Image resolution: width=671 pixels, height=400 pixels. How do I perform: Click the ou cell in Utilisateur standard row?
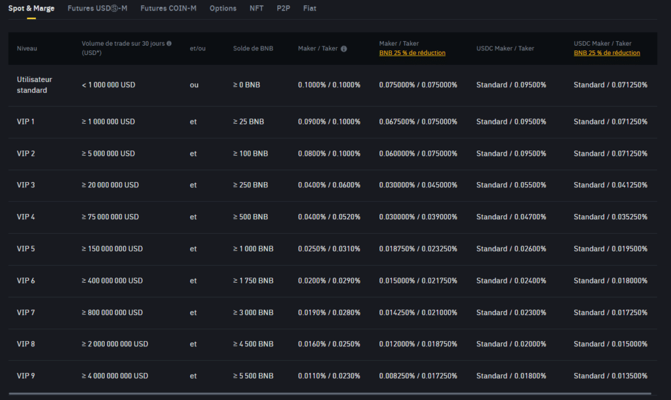tap(194, 84)
